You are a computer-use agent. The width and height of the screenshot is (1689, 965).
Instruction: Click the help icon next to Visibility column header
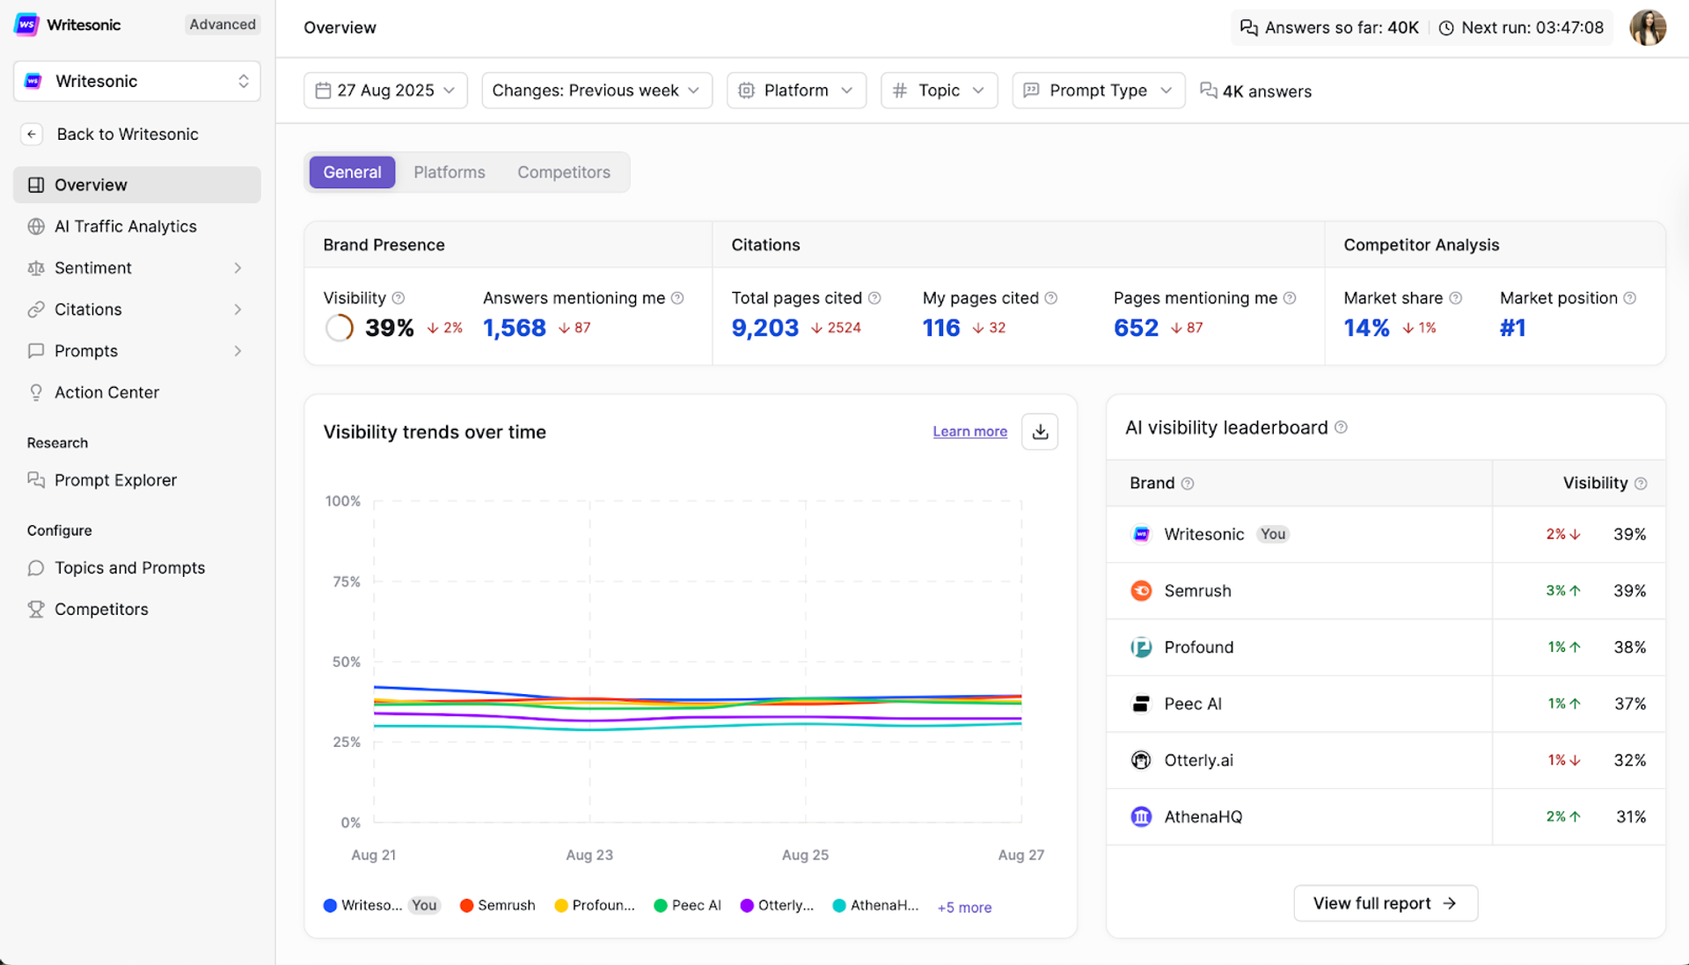point(1641,483)
